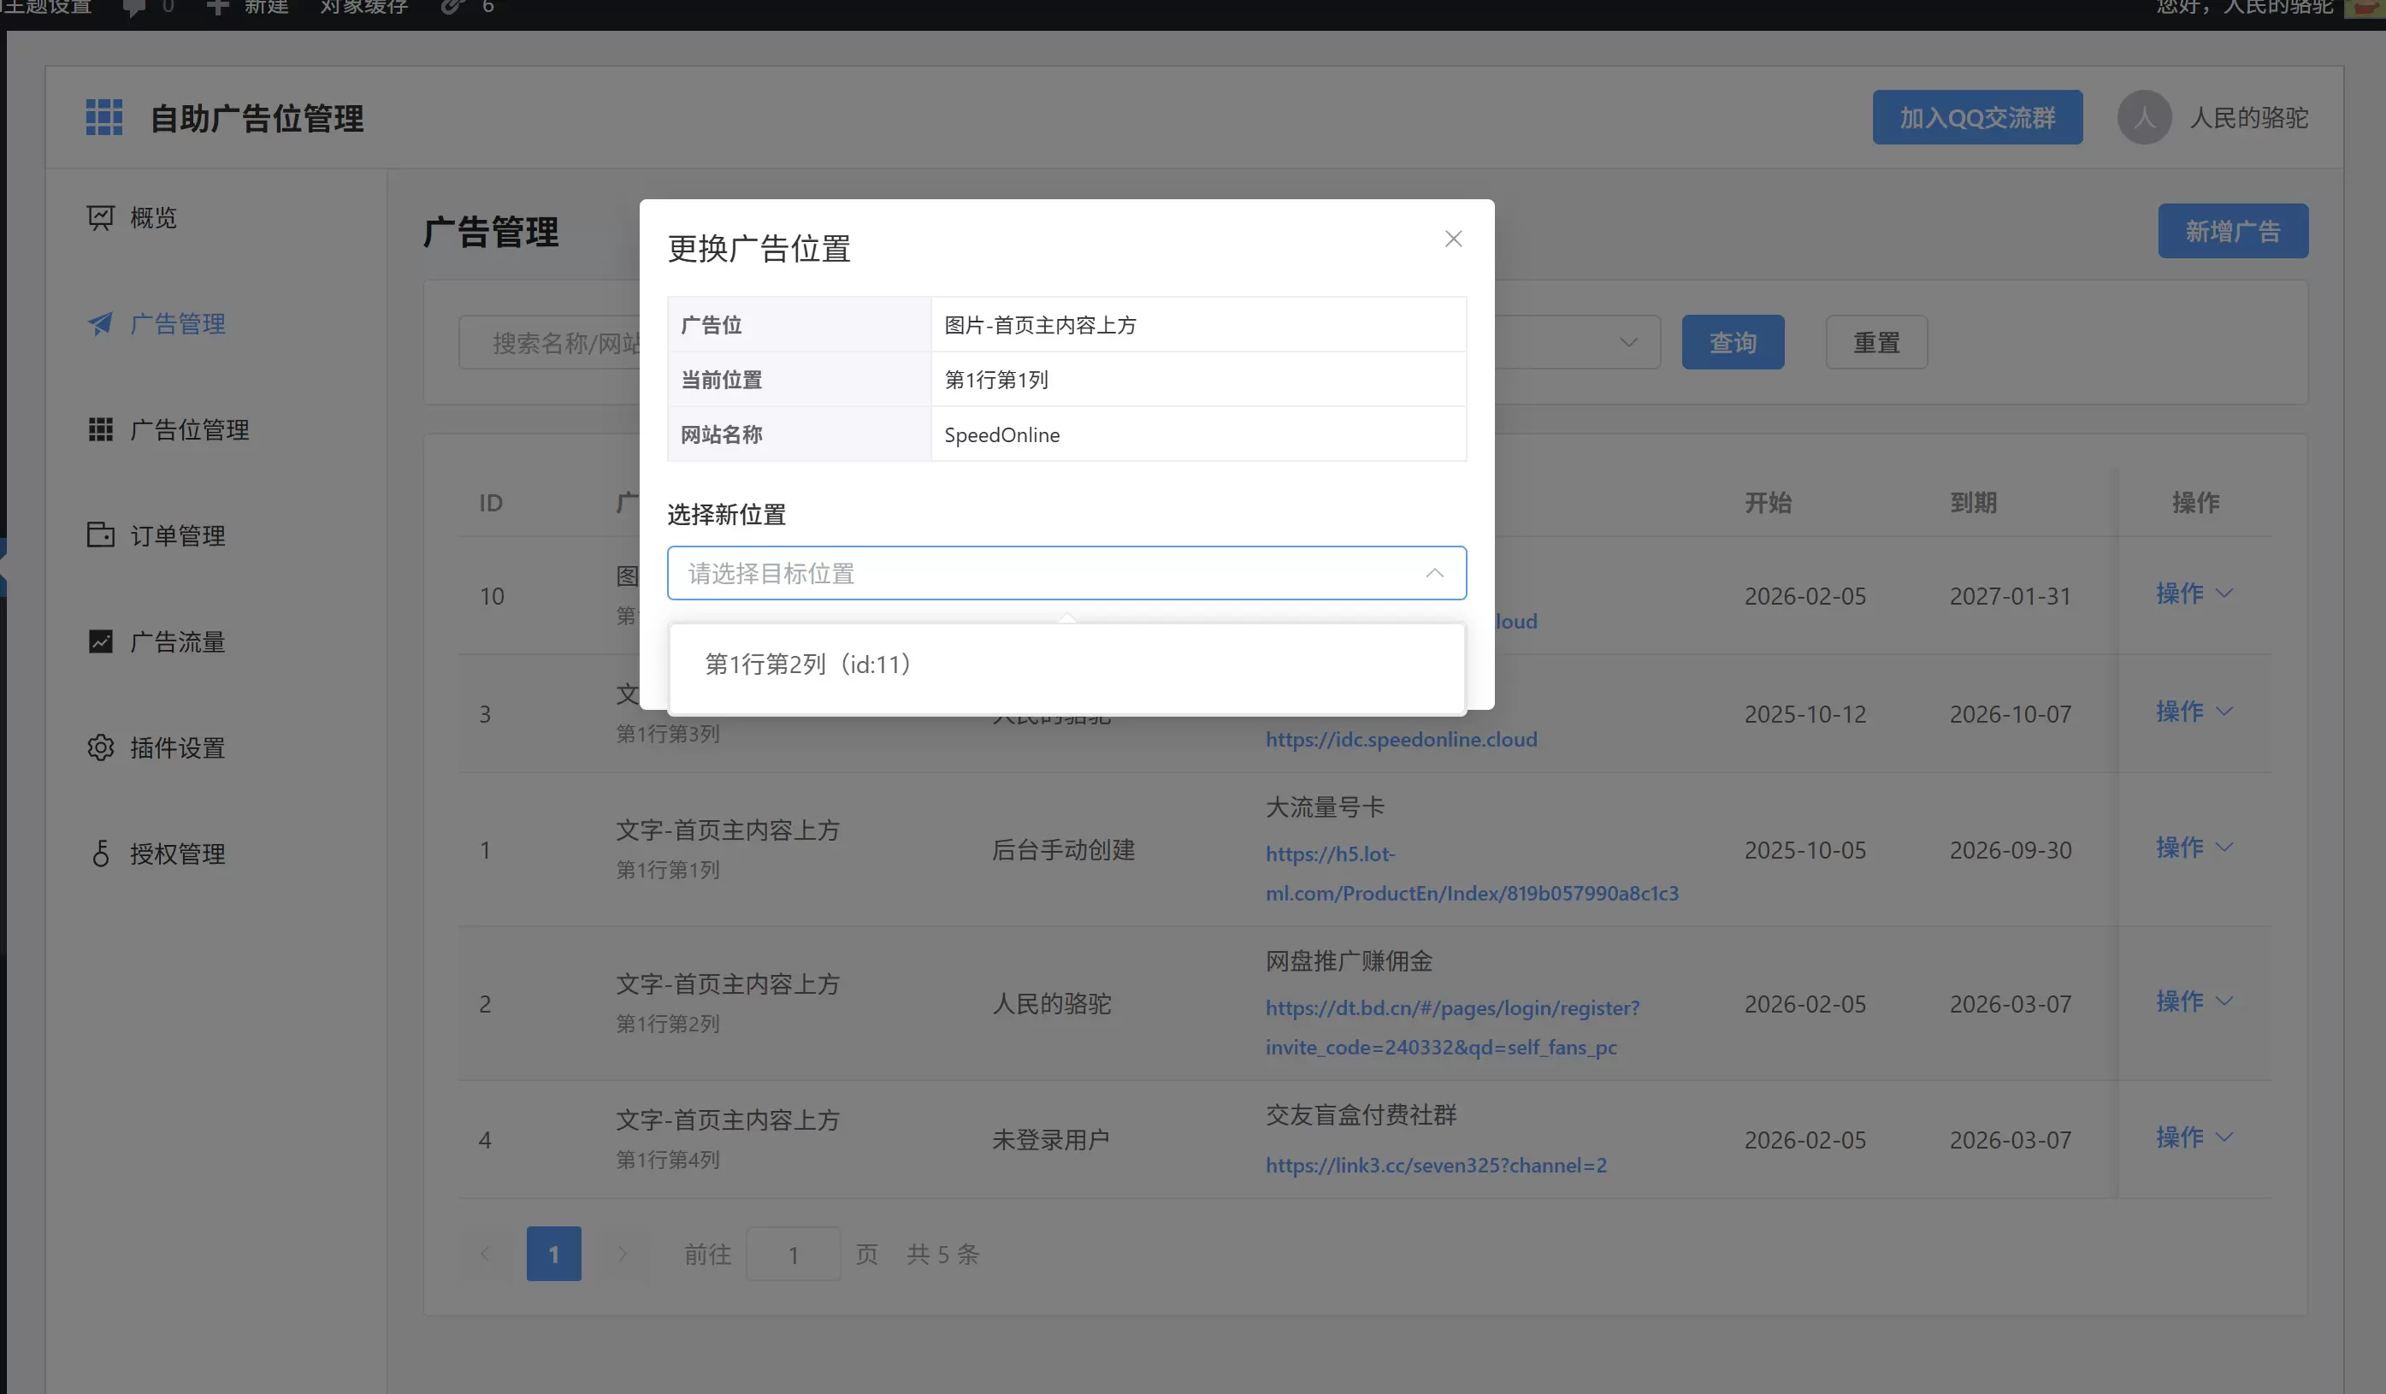Open link https://idc.speedonline.cloud
The width and height of the screenshot is (2386, 1394).
coord(1402,740)
